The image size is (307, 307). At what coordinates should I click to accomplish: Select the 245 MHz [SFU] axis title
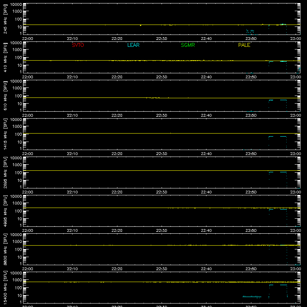5,19
